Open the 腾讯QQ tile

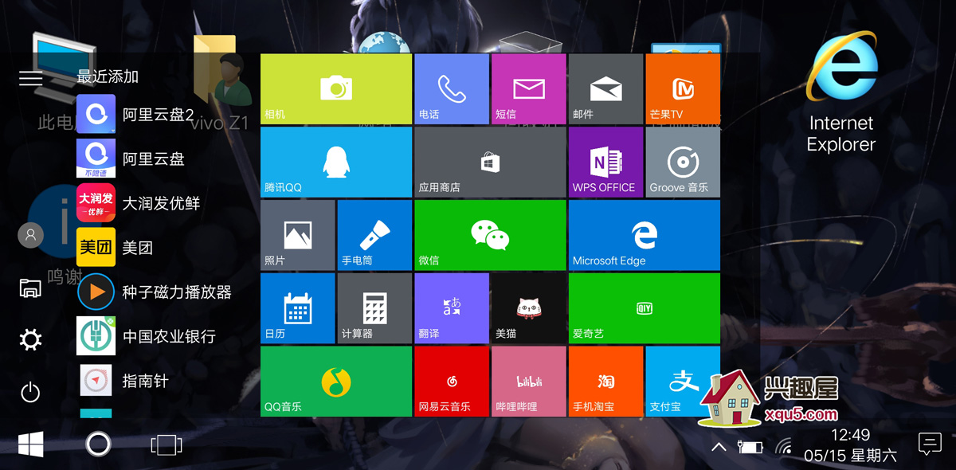click(x=336, y=162)
